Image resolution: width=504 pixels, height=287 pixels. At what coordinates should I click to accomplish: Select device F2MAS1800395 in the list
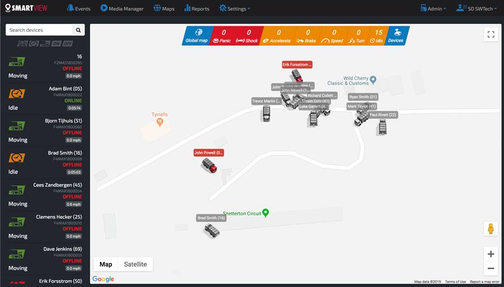point(45,66)
